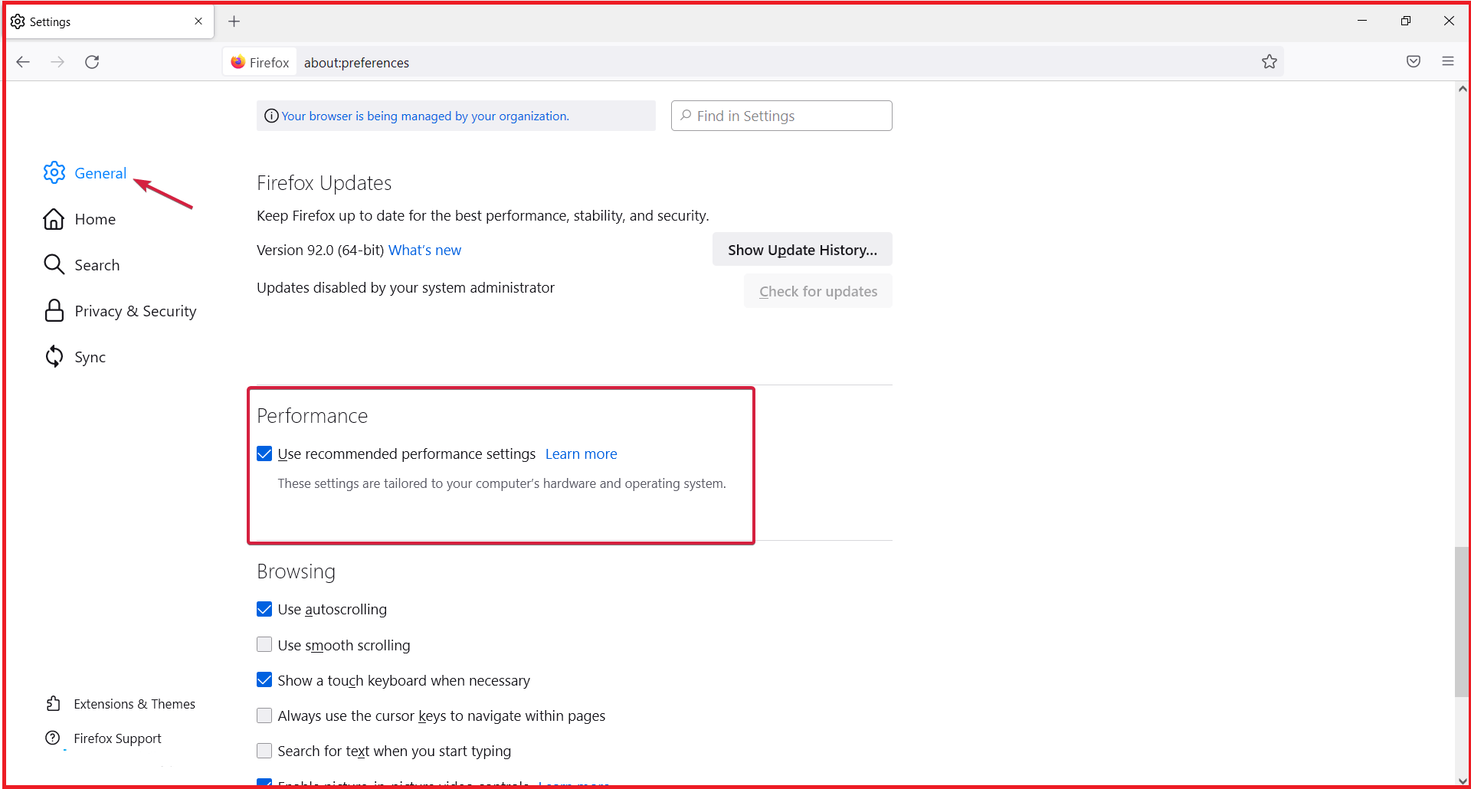Reload the current page
1471x789 pixels.
92,62
